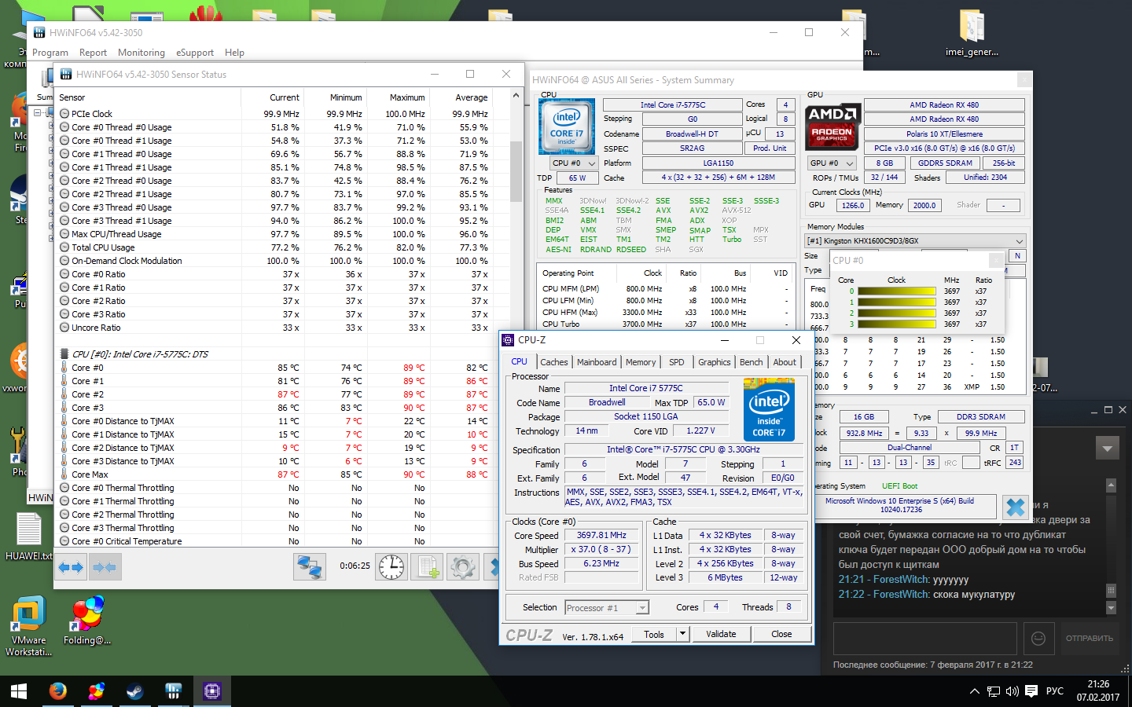This screenshot has height=707, width=1132.
Task: Open CPU-Z from the taskbar
Action: [211, 691]
